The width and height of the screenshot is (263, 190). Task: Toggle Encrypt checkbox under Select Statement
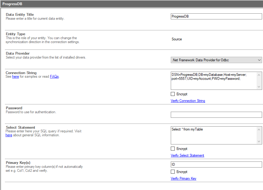(x=173, y=149)
